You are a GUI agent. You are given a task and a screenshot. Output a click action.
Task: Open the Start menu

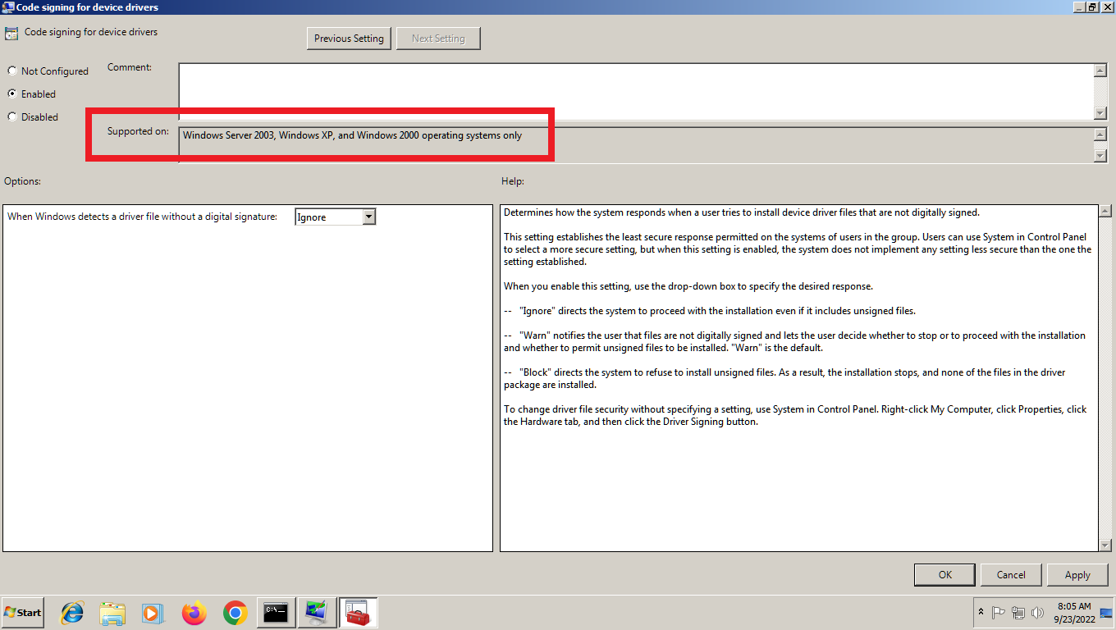(x=23, y=613)
